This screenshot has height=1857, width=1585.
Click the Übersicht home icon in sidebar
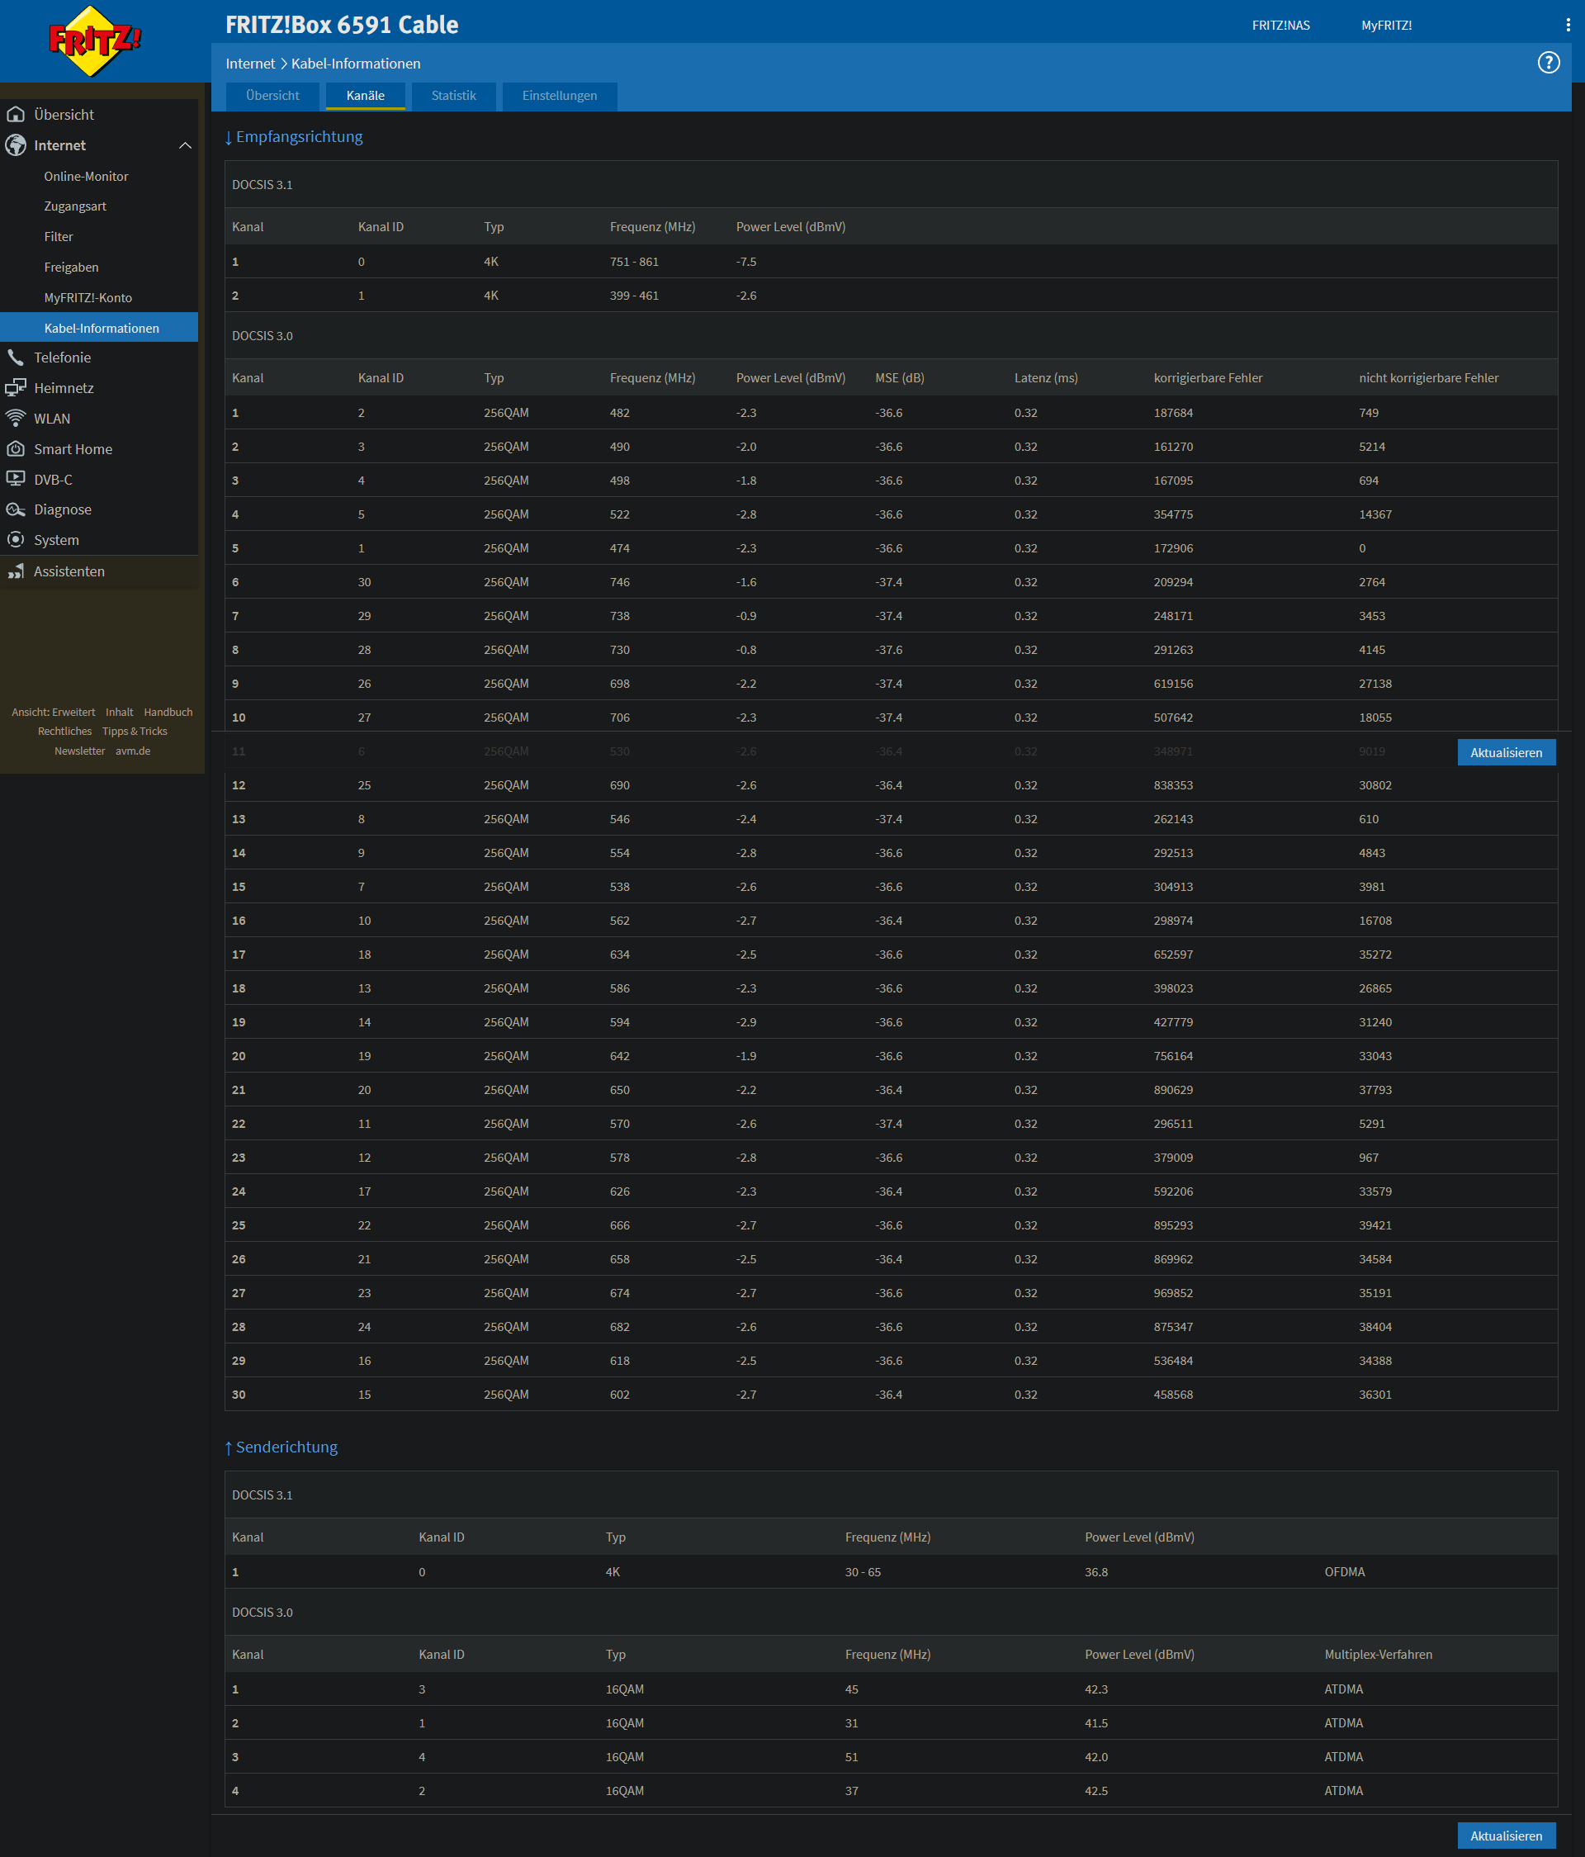click(x=15, y=115)
